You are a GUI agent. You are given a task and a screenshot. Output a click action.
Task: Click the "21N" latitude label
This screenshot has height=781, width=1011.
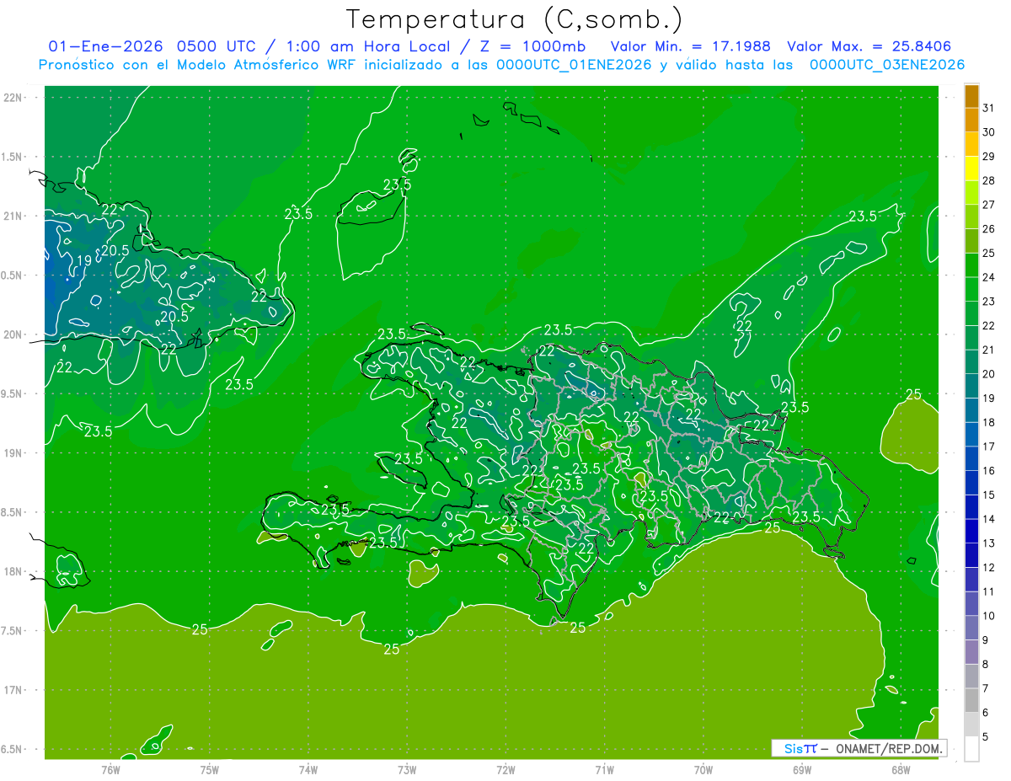point(14,216)
